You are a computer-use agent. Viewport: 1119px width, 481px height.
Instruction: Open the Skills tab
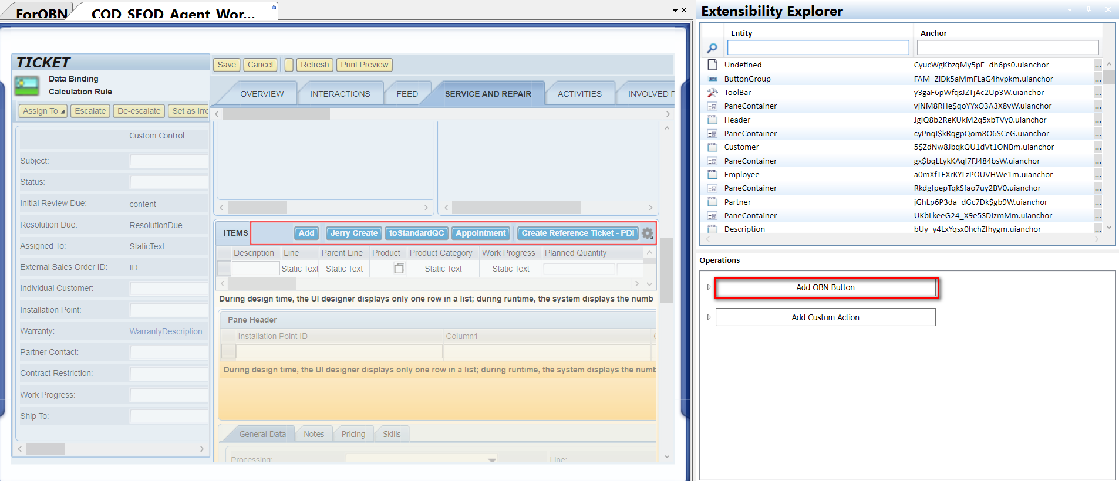[392, 434]
